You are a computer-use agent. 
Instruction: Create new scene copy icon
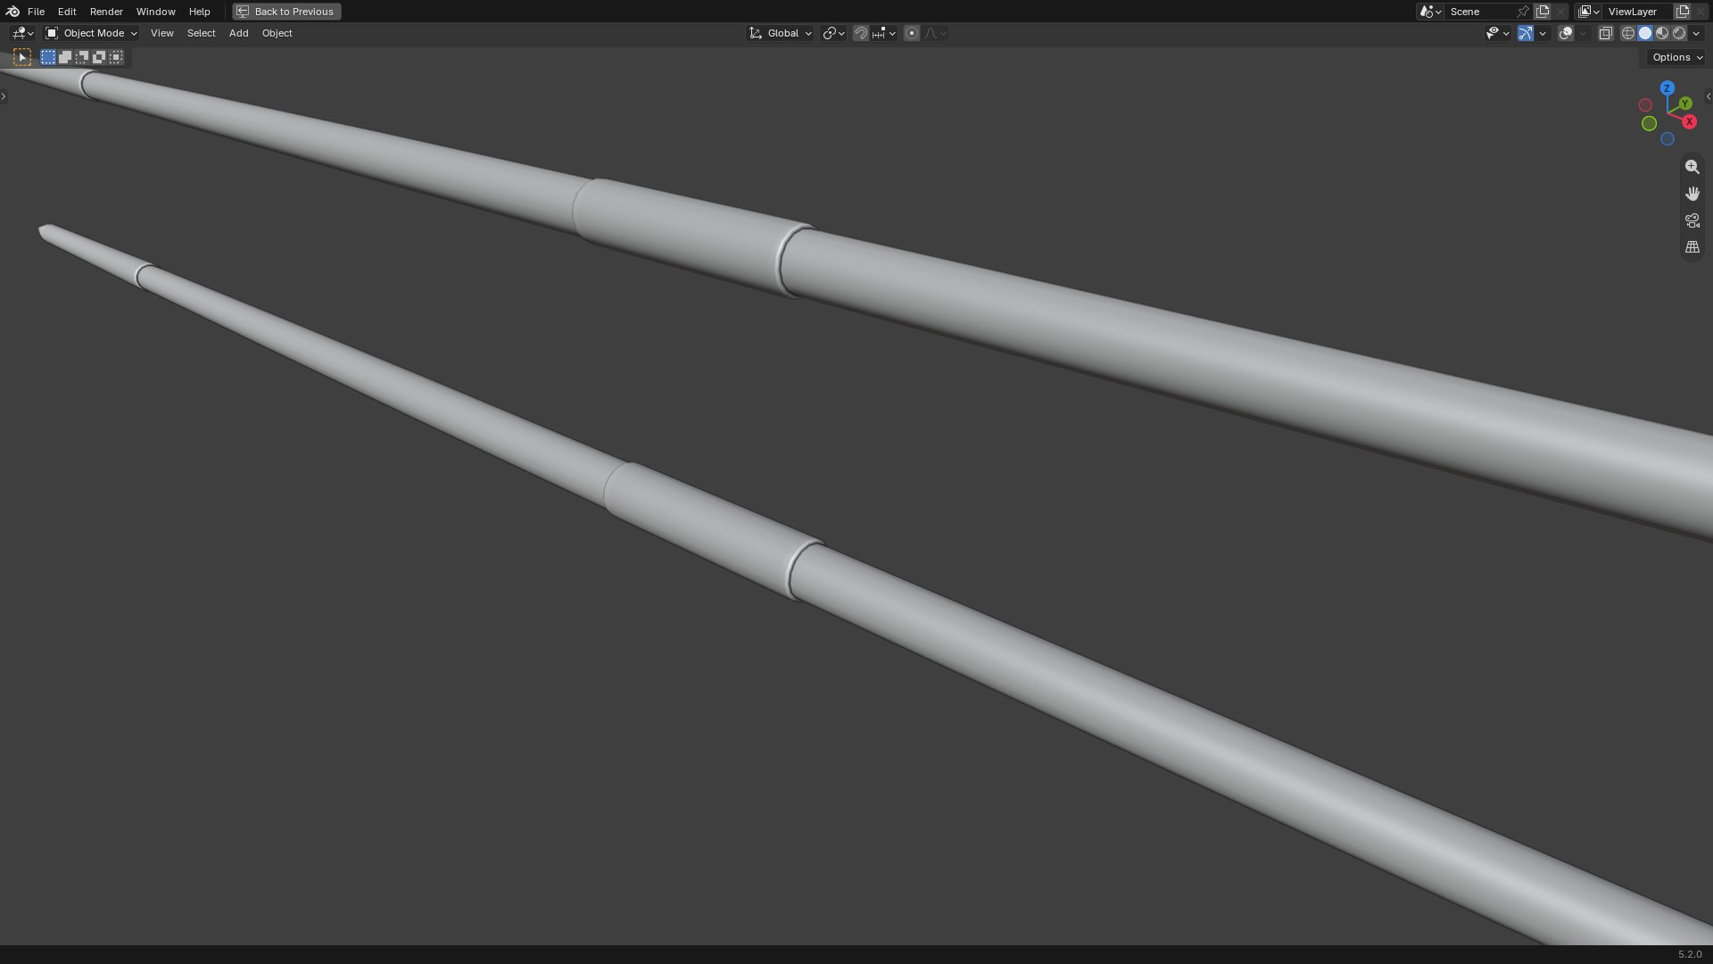(1543, 12)
